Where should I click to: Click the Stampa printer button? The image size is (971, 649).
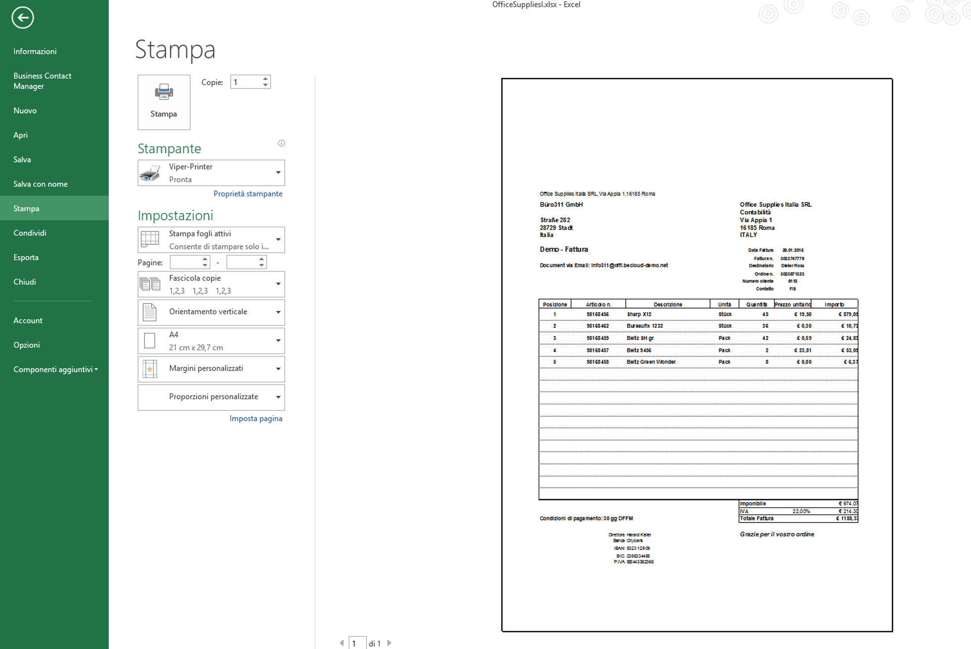click(164, 102)
